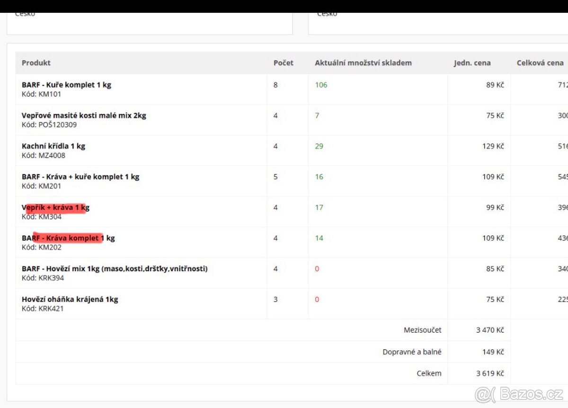
Task: Open Vepřové masité kosti malé mix 2kg
Action: pos(84,115)
